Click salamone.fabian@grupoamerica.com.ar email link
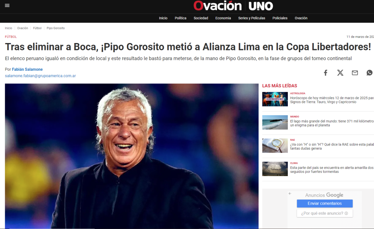The height and width of the screenshot is (229, 374). point(40,76)
